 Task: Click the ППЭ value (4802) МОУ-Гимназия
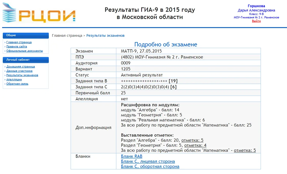[162, 57]
